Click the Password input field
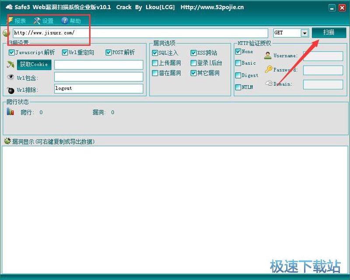 [x=323, y=70]
